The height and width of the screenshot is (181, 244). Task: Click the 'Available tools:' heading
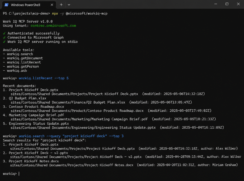tap(19, 50)
